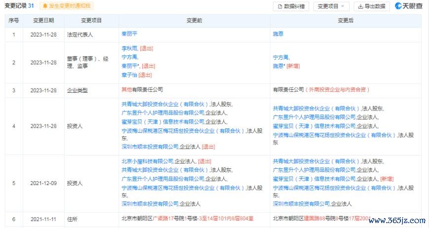Open 广东昱升个人护理用品 in row 5 变更后
Viewport: 429px width, 228px height.
click(x=315, y=170)
